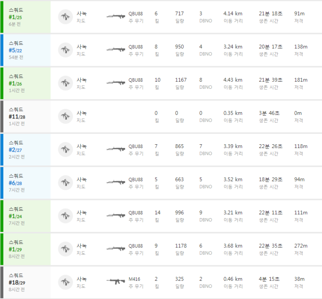Expand the #11/28 match with 0 kills
Screen dimensions: 322x299
(161, 116)
